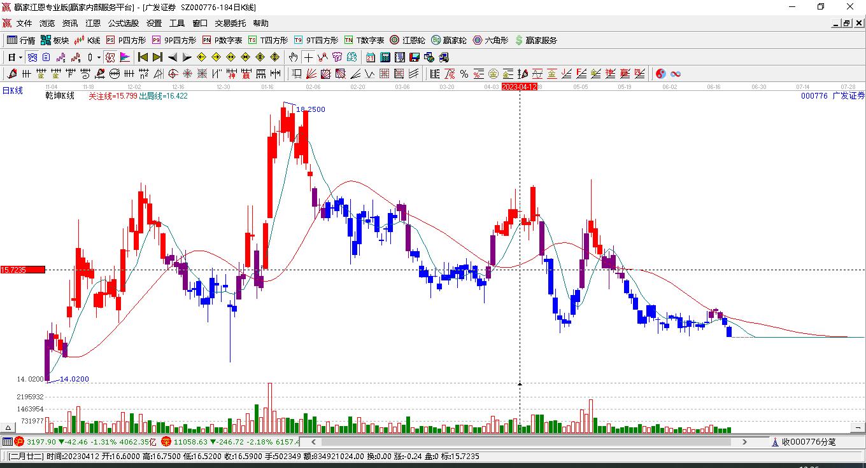The width and height of the screenshot is (866, 468).
Task: Expand the candlestick style dropdown arrow
Action: [x=99, y=57]
